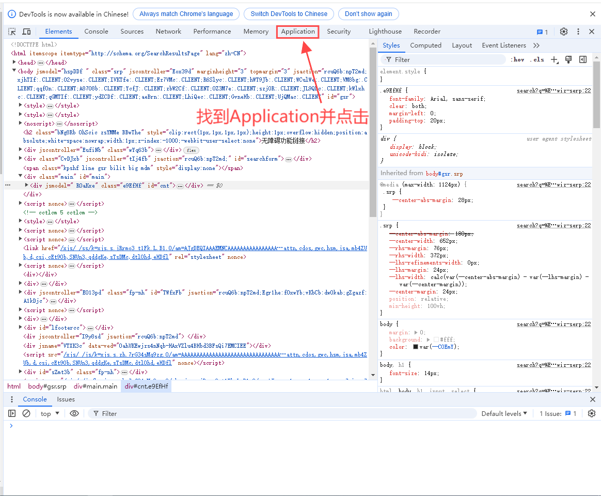
Task: Open the console drawer three-dot menu
Action: [x=12, y=399]
